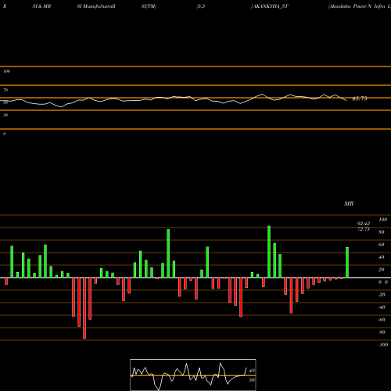Viewport: 391px width, 391px height.
Task: Click the 'AKANKSHA_ST' symbol label
Action: click(x=271, y=6)
